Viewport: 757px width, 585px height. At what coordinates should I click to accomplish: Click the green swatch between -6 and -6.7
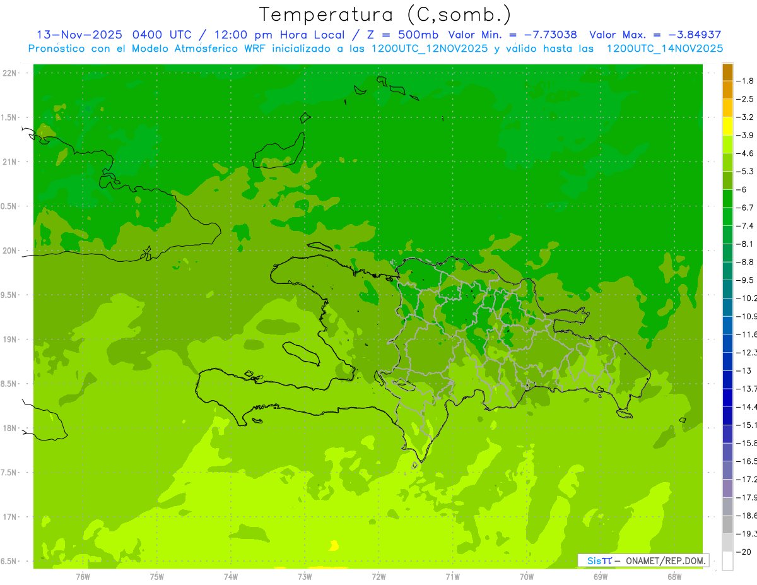[727, 198]
